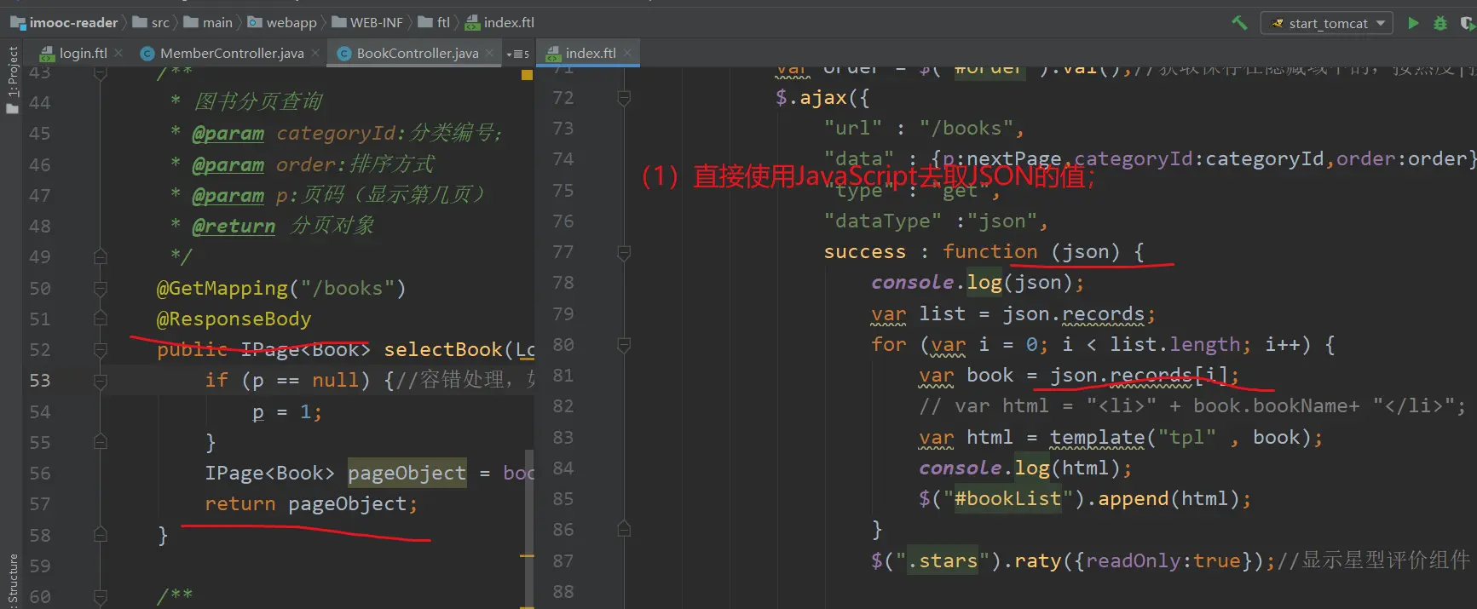The height and width of the screenshot is (609, 1477).
Task: Fold the selectBook method at line 52
Action: pos(101,350)
